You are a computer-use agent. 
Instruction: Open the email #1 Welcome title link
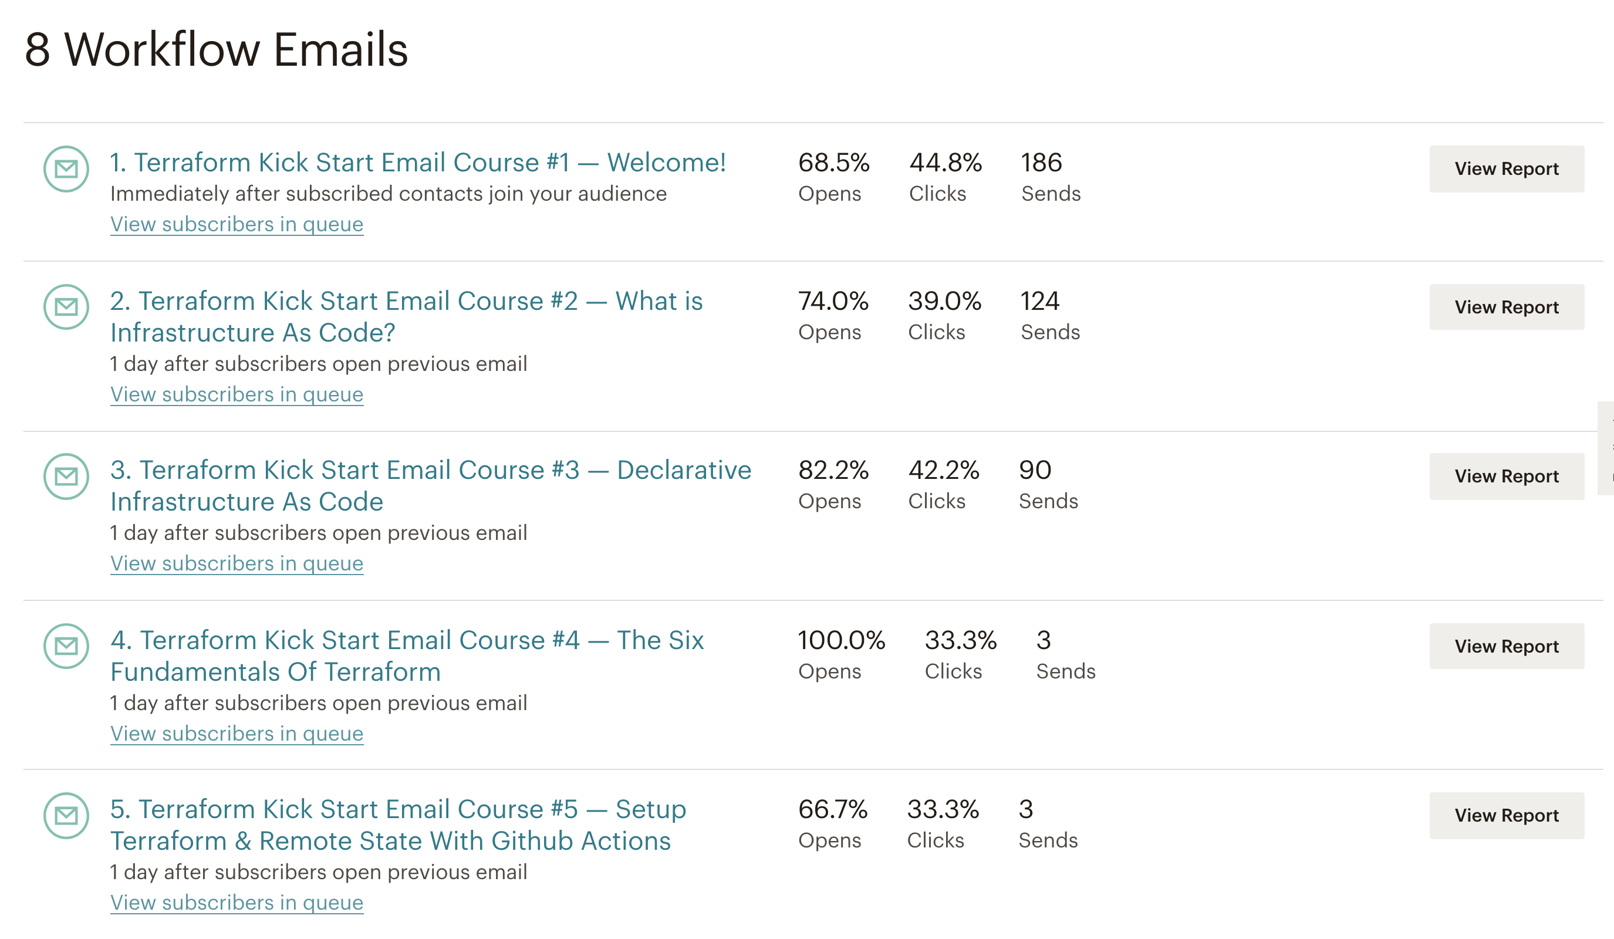[x=418, y=163]
